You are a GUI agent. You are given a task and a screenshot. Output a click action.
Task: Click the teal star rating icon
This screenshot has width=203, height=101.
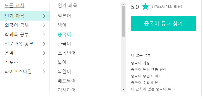(145, 7)
